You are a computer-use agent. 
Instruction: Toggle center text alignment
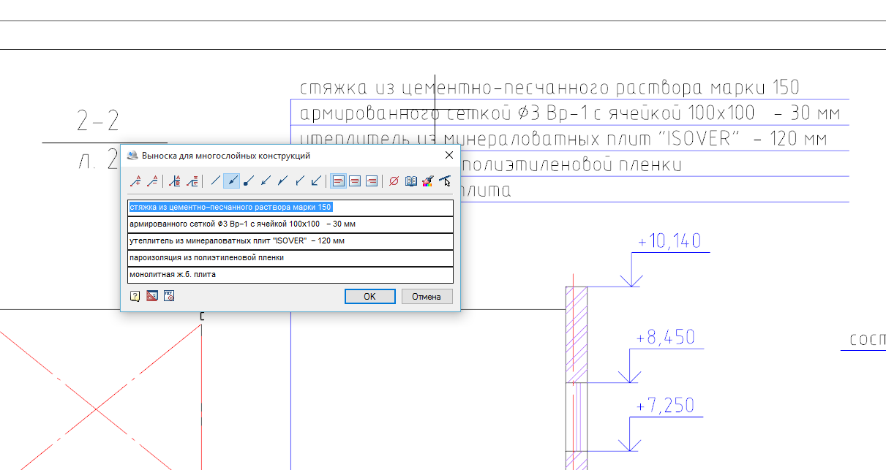pos(355,181)
